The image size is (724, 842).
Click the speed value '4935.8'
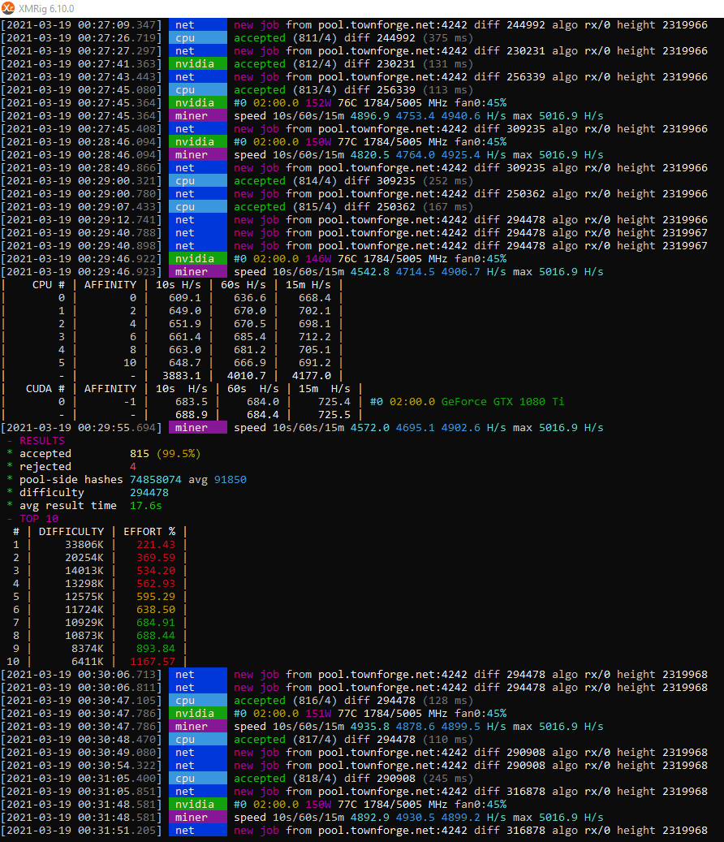pos(370,727)
